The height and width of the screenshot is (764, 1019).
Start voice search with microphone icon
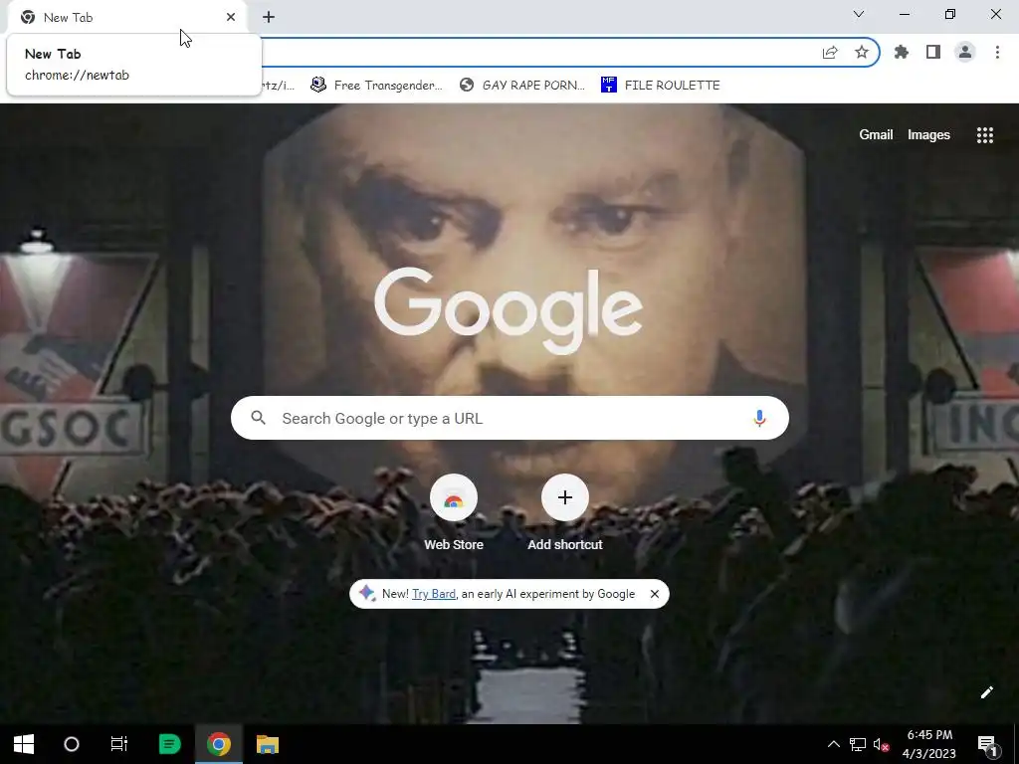[x=759, y=419]
